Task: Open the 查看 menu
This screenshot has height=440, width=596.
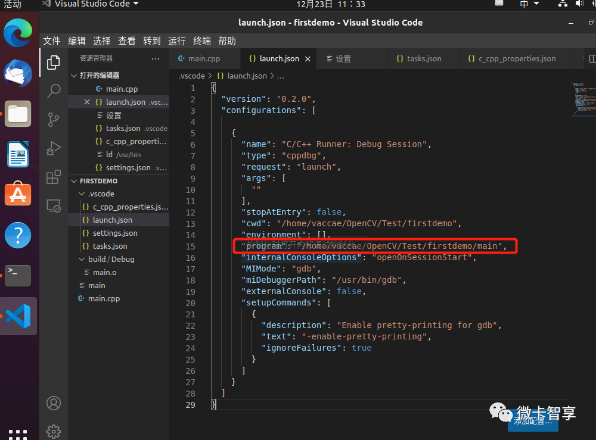Action: click(127, 41)
